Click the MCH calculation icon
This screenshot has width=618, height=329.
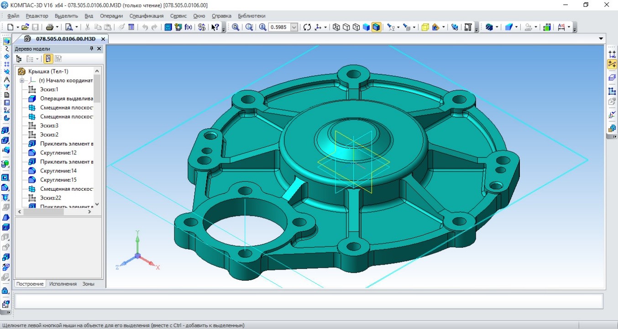click(467, 27)
